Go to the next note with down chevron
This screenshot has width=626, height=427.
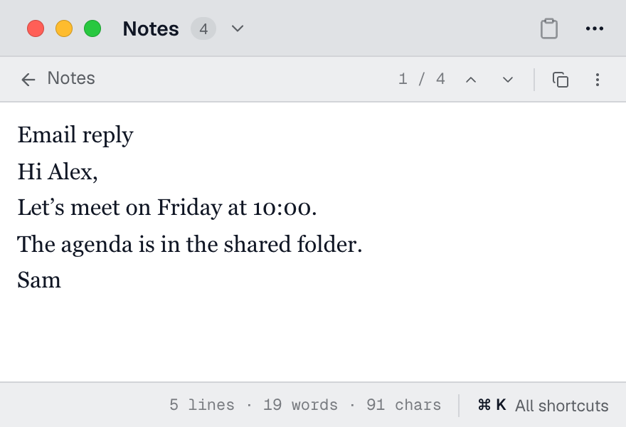tap(508, 80)
